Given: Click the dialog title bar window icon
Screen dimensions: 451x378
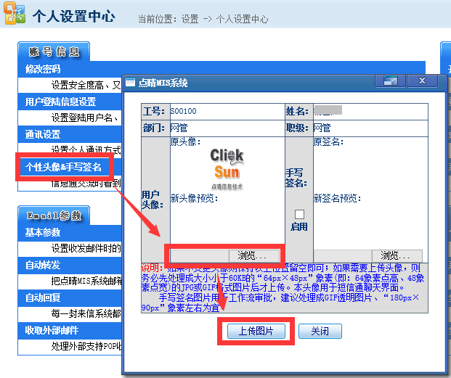Looking at the screenshot, I should click(131, 83).
